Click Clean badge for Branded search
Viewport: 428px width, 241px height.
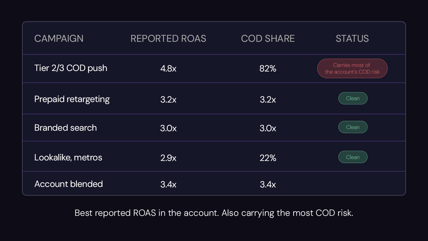coord(353,127)
